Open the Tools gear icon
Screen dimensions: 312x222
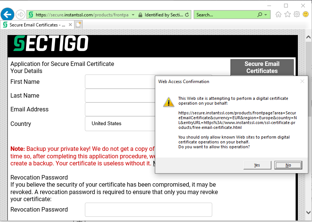click(297, 14)
